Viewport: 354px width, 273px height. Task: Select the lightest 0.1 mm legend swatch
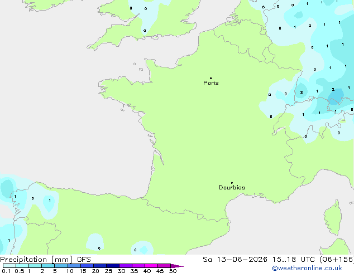click(x=9, y=266)
